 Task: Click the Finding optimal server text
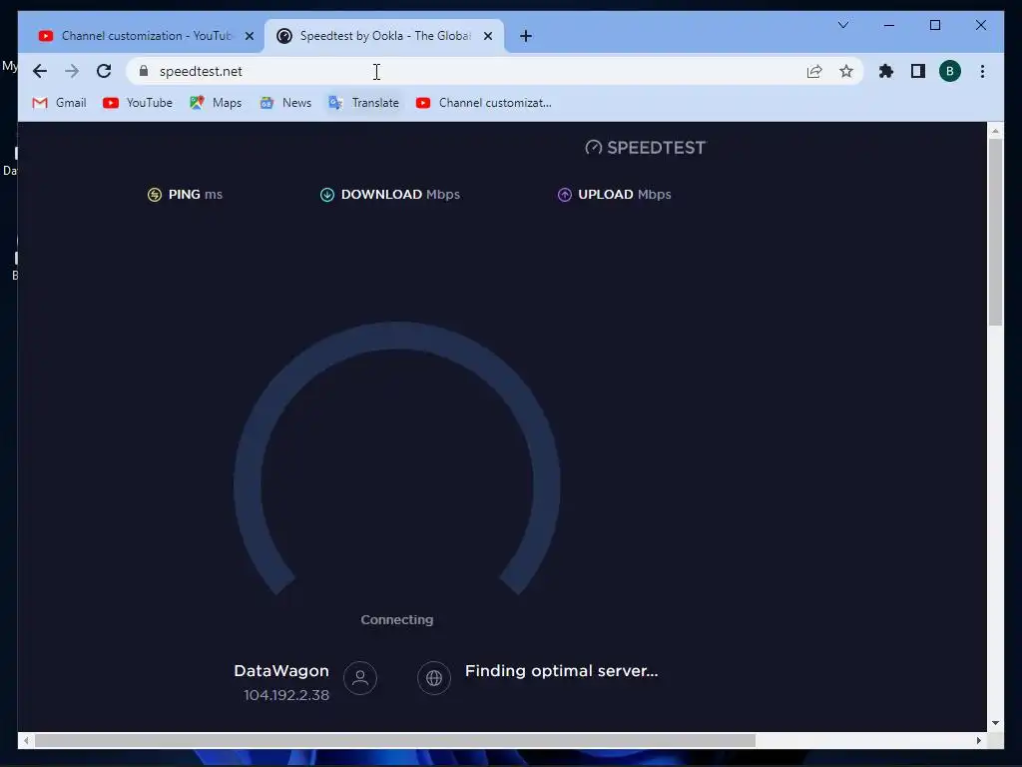pos(562,670)
